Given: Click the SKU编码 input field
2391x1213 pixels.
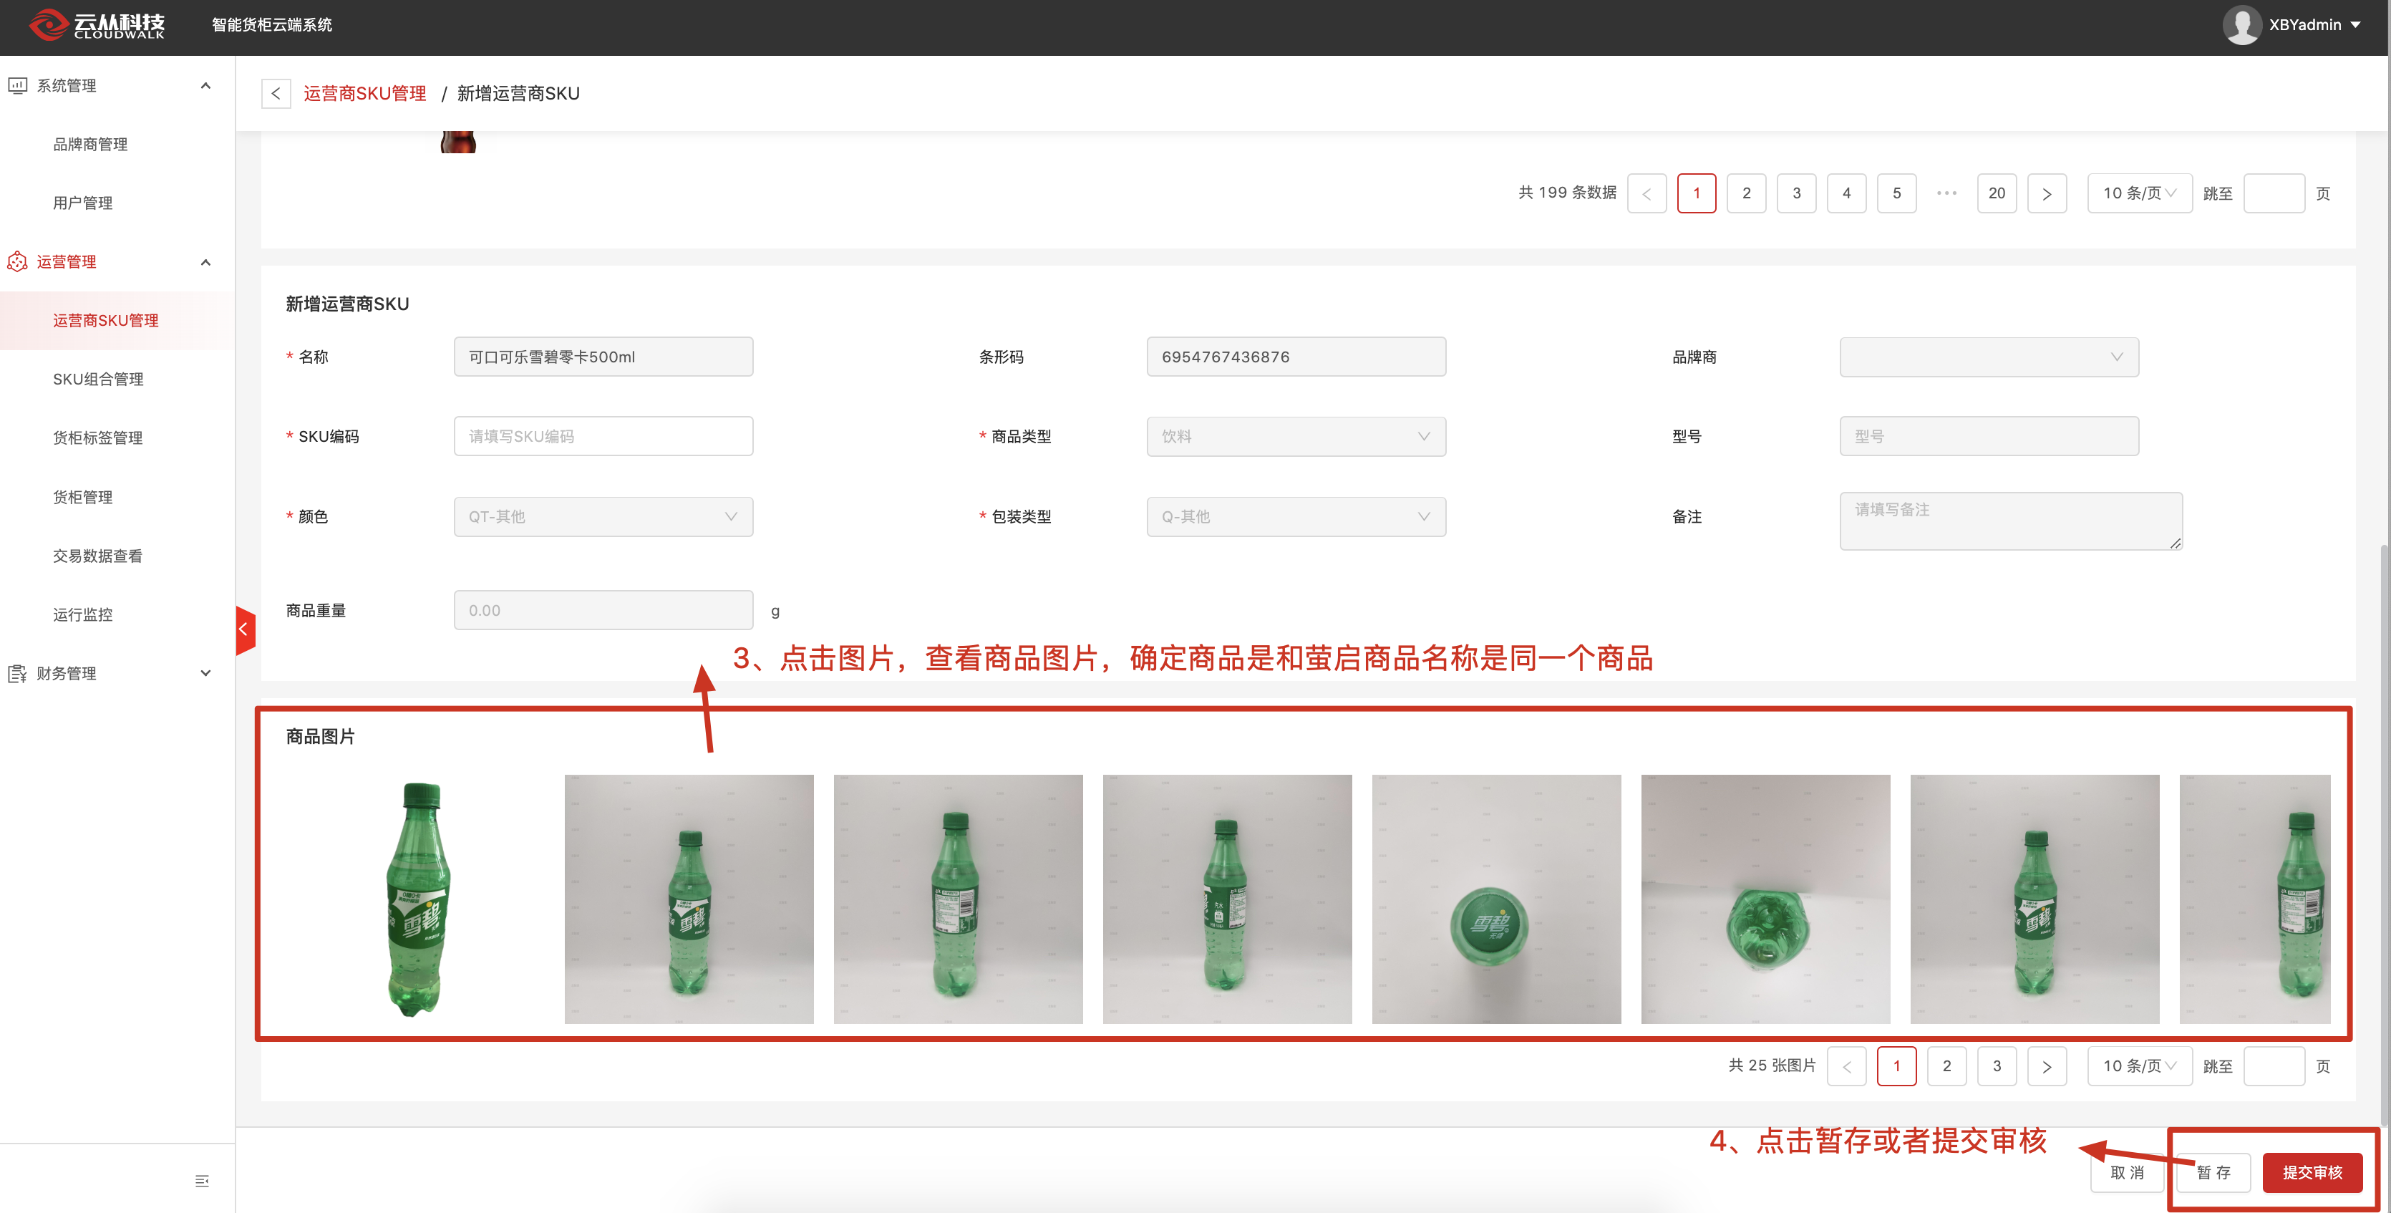Looking at the screenshot, I should pos(603,436).
